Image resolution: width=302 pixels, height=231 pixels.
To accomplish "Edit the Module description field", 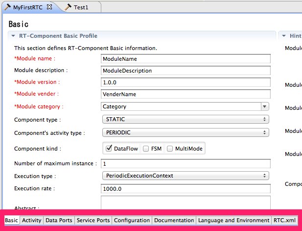I will click(x=186, y=71).
